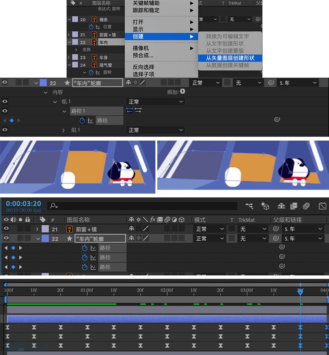Click the 0:00:03:20 timecode
This screenshot has height=355, width=329.
coord(23,203)
